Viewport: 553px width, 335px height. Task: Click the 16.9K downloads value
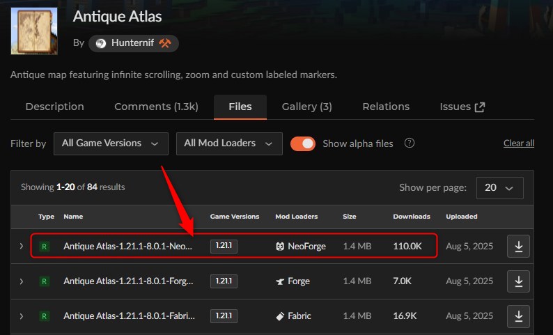point(405,316)
